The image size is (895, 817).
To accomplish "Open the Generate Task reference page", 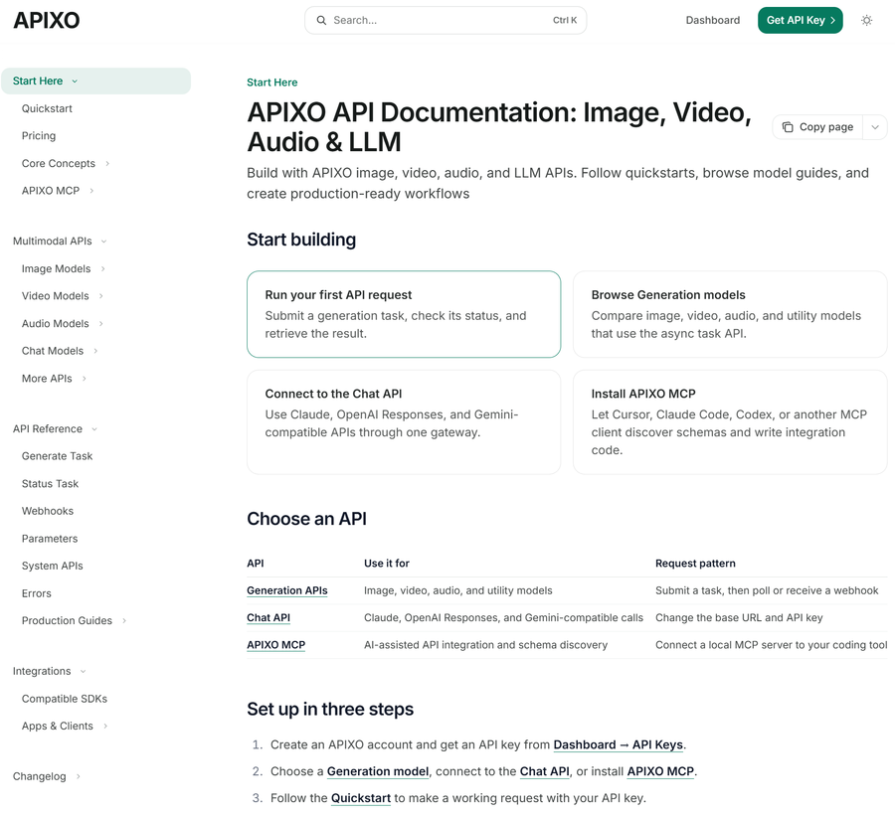I will 57,456.
